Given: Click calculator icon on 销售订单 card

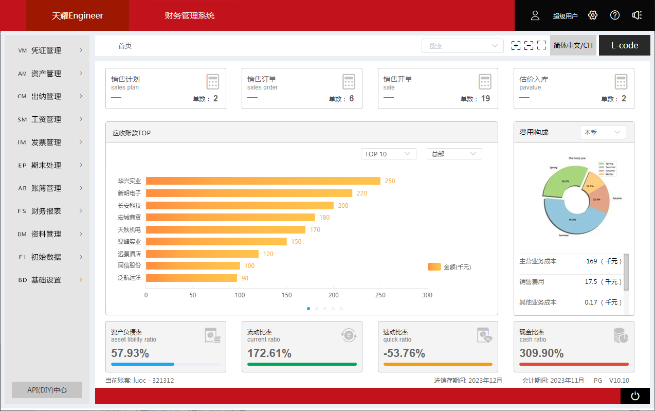Looking at the screenshot, I should 349,82.
